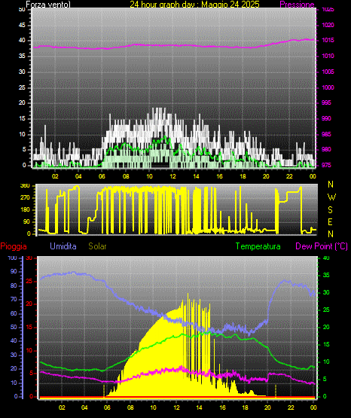Click the Forza vento axis title
Viewport: 351px width, 418px height.
tap(48, 5)
